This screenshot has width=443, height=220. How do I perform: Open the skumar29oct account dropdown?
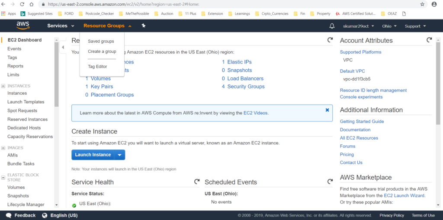tap(358, 26)
